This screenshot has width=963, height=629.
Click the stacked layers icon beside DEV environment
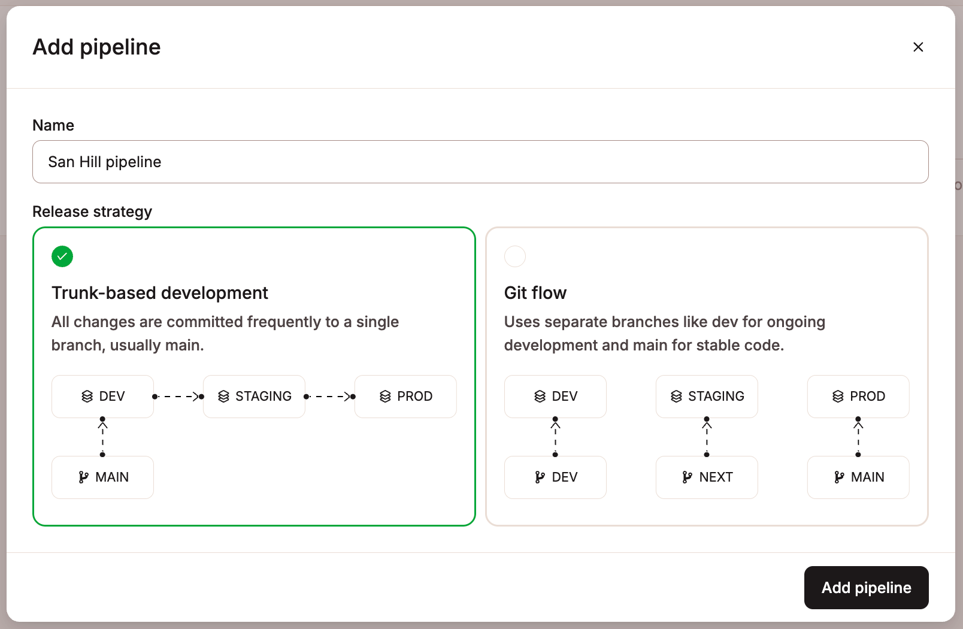point(87,396)
